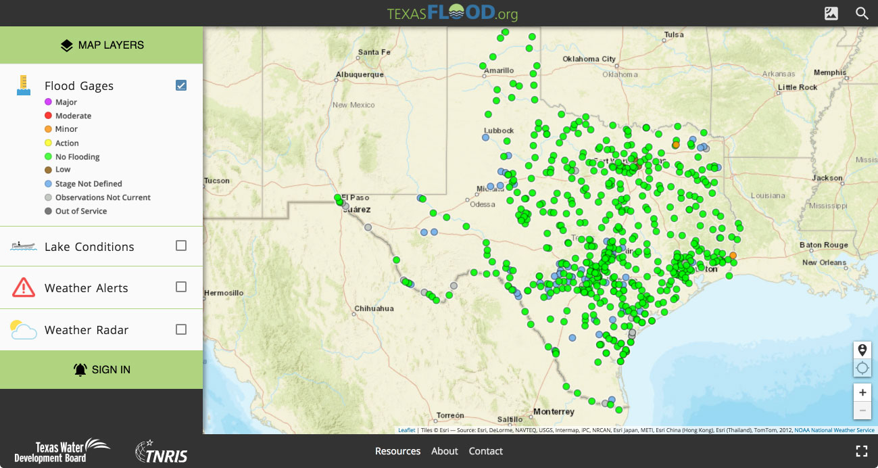Screen dimensions: 878x468
Task: Open the About page
Action: coord(445,451)
